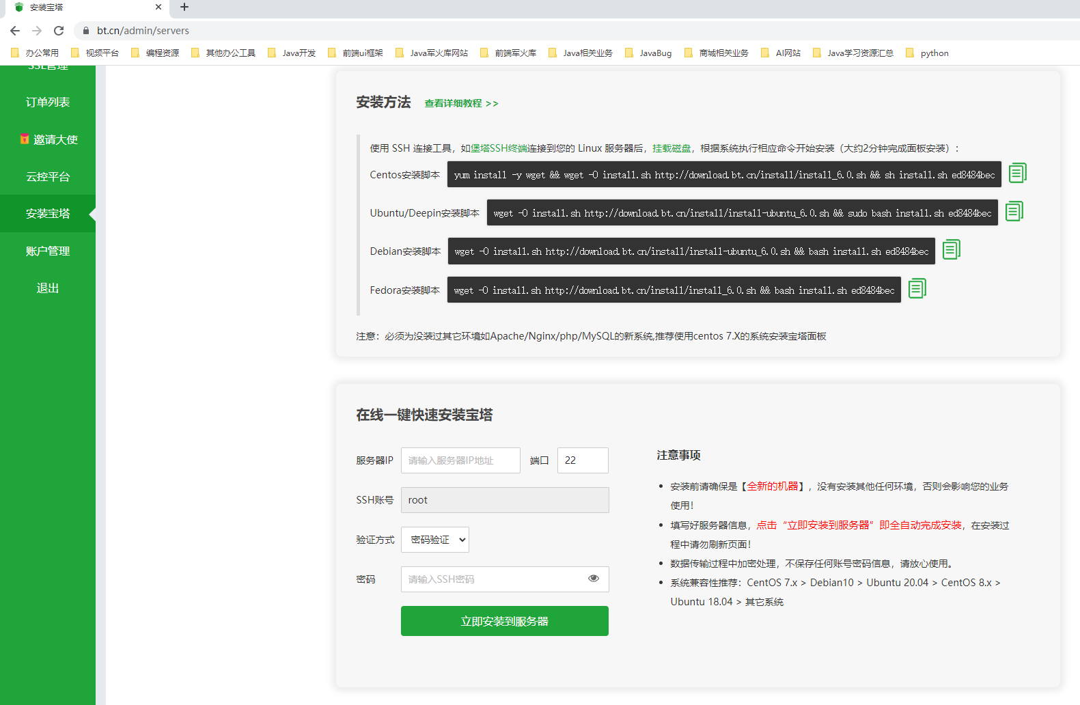Click the Debian wget command text
This screenshot has height=705, width=1080.
point(691,251)
